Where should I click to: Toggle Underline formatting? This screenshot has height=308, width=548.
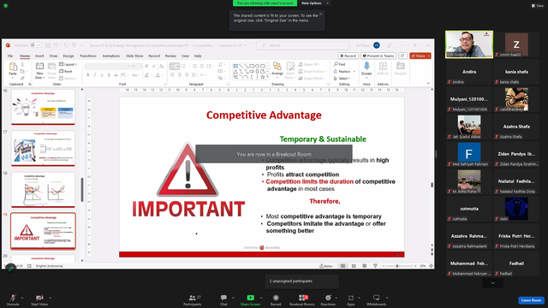coord(102,75)
